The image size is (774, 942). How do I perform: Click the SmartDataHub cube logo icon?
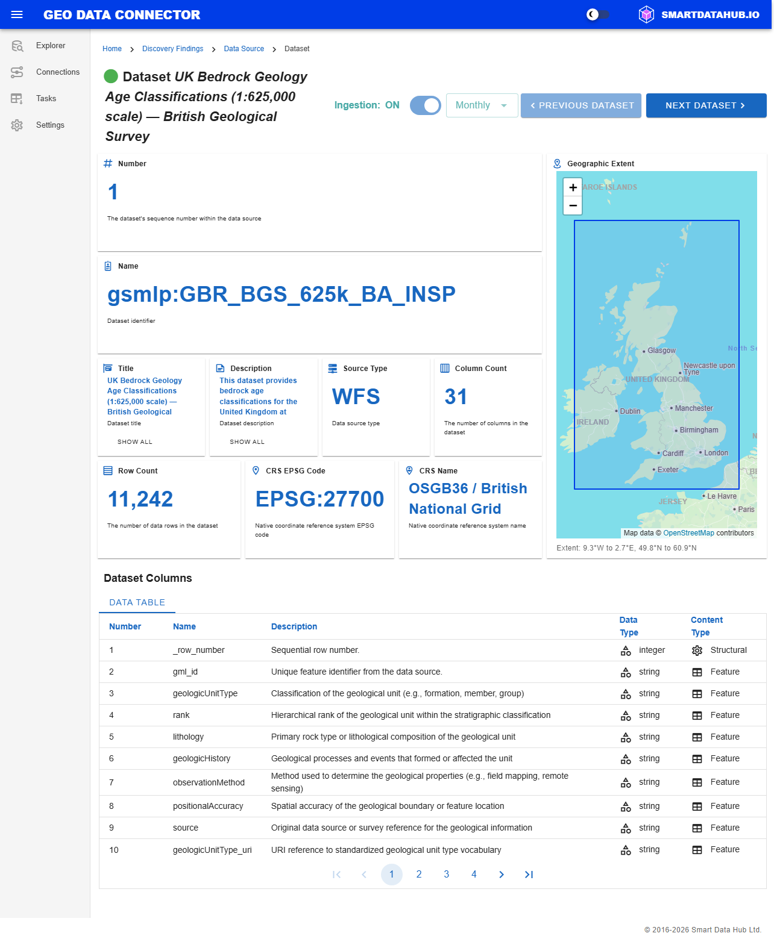646,14
